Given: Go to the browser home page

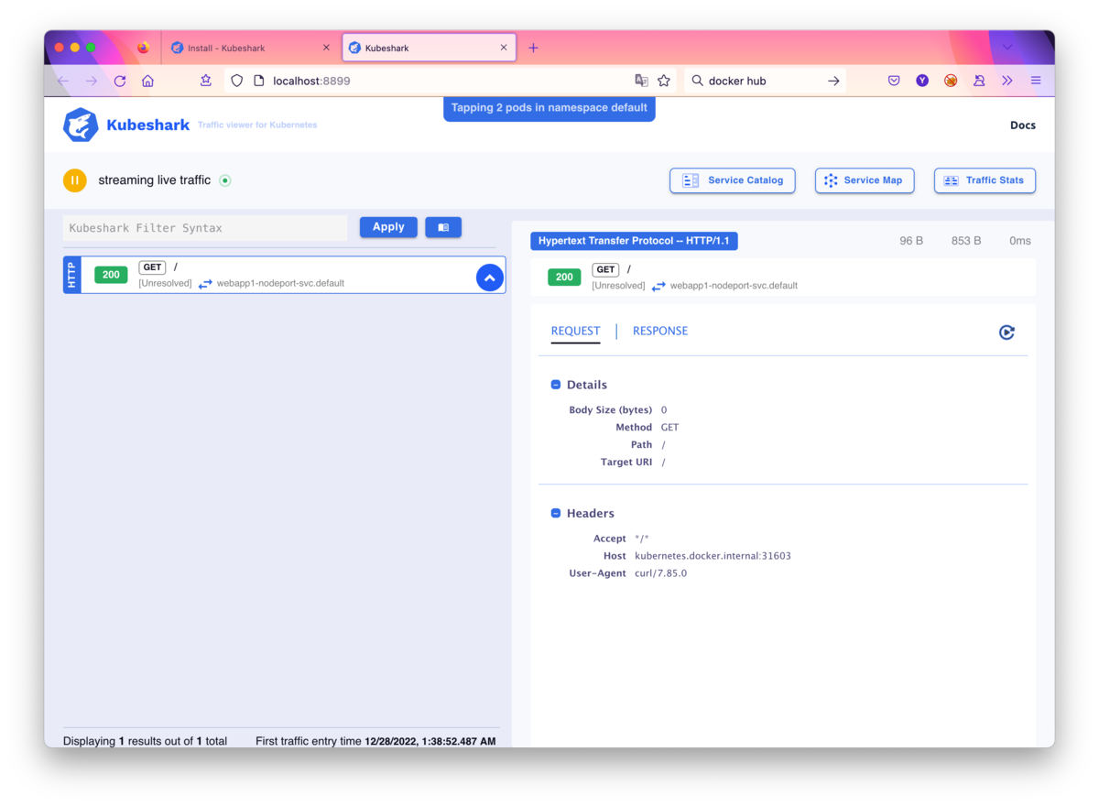Looking at the screenshot, I should tap(147, 81).
